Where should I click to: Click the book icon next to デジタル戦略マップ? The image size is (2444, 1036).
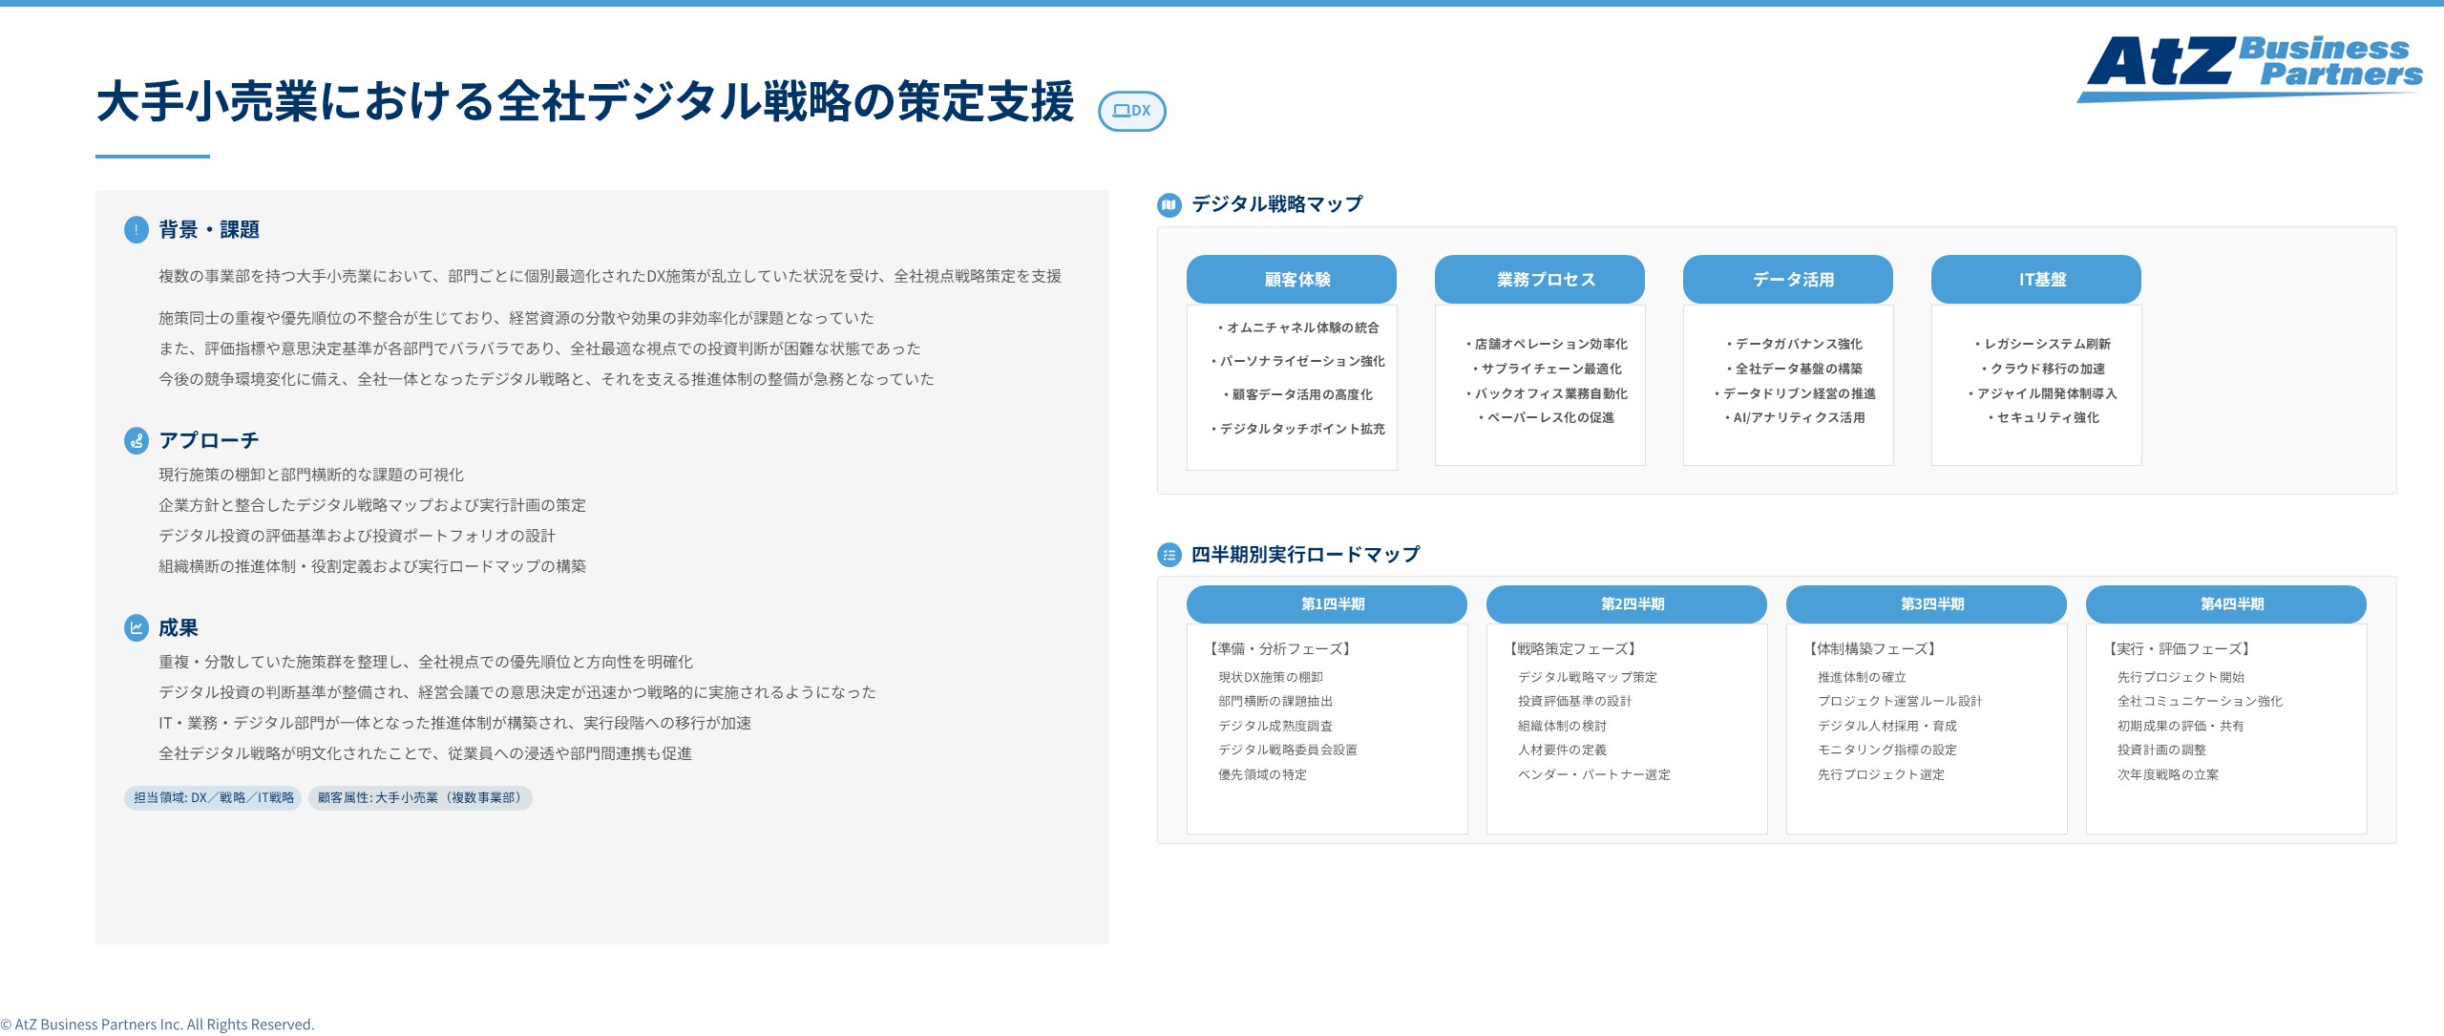pos(1168,203)
